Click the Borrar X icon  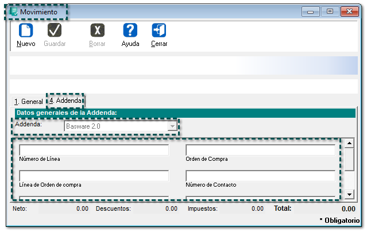tap(97, 31)
